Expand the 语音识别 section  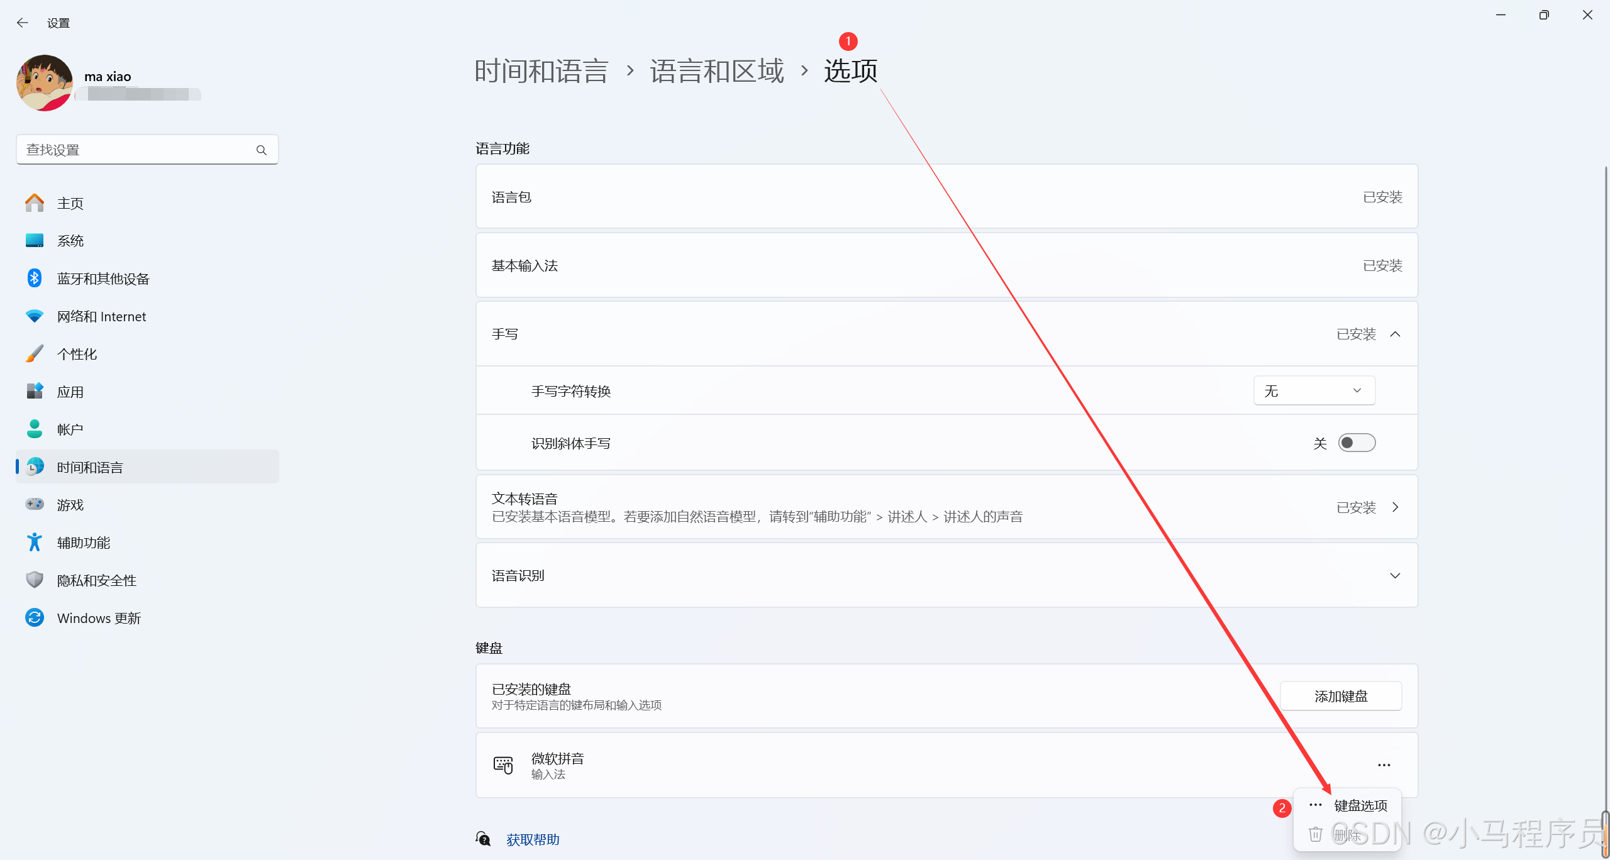pos(1395,576)
